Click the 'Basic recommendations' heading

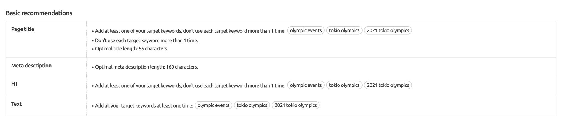click(x=39, y=13)
